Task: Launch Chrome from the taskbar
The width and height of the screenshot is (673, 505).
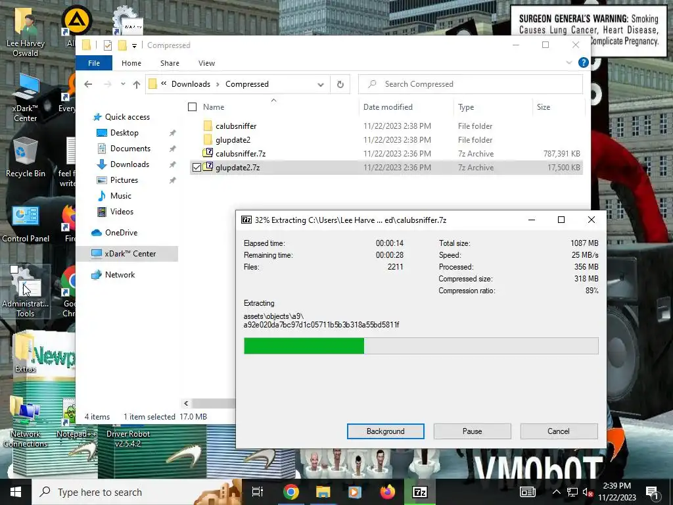Action: [290, 492]
